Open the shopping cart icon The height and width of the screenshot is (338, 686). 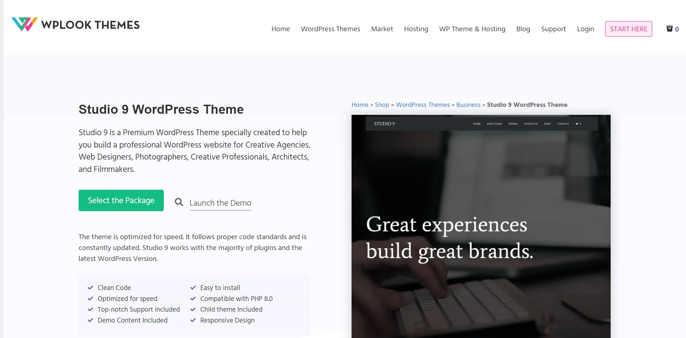[669, 28]
